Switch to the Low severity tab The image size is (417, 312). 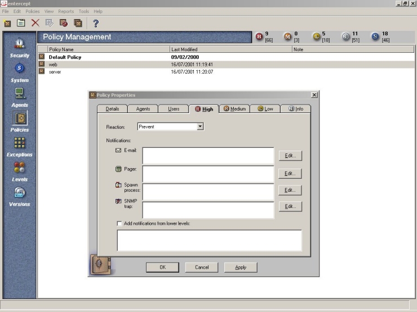click(265, 108)
